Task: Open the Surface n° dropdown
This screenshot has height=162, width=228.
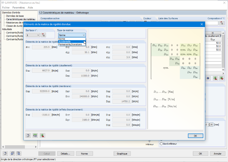Action: tap(33, 35)
